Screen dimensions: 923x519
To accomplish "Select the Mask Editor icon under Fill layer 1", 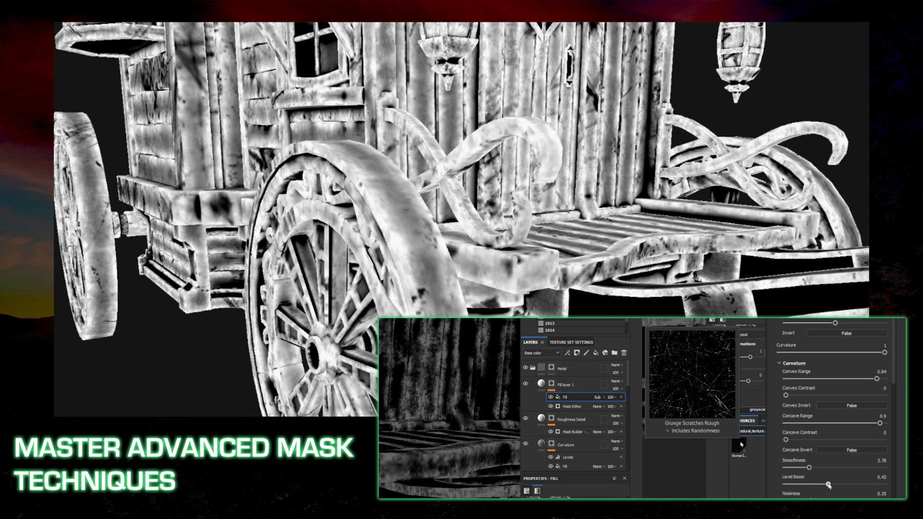I will 558,406.
